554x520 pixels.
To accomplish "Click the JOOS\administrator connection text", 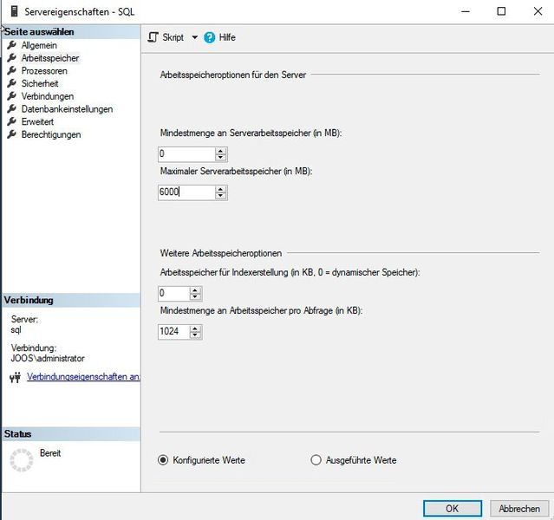I will (x=48, y=358).
